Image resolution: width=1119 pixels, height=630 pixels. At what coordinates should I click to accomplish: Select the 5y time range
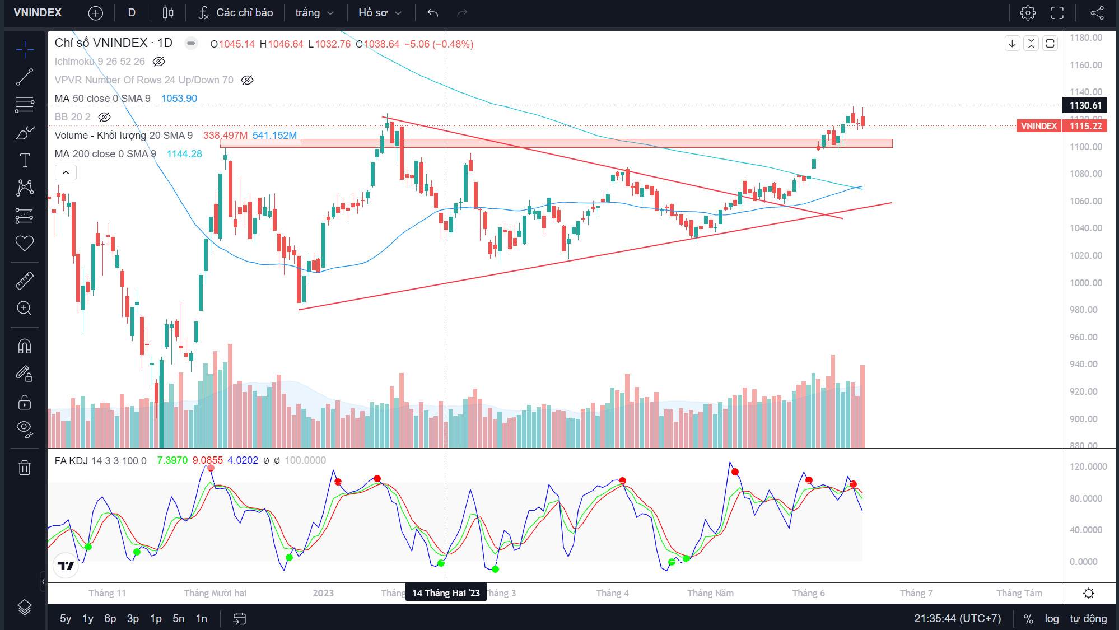click(66, 618)
